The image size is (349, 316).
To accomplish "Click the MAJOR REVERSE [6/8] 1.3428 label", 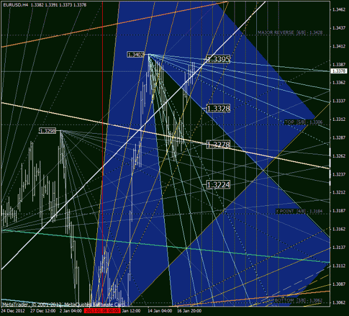I will (x=290, y=32).
